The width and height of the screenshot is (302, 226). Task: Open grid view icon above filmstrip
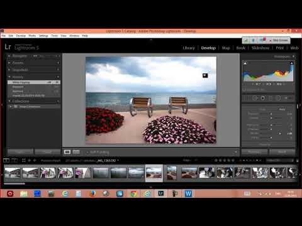tap(24, 161)
